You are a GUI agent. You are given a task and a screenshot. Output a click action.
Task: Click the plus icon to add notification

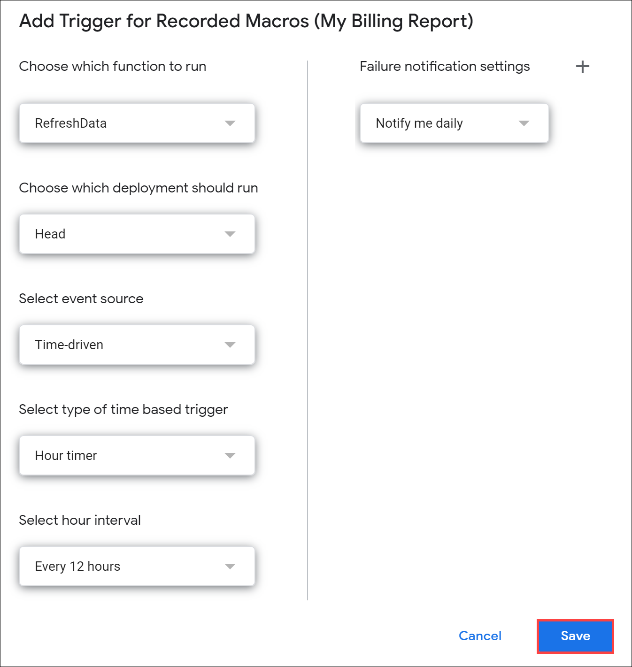pyautogui.click(x=582, y=67)
